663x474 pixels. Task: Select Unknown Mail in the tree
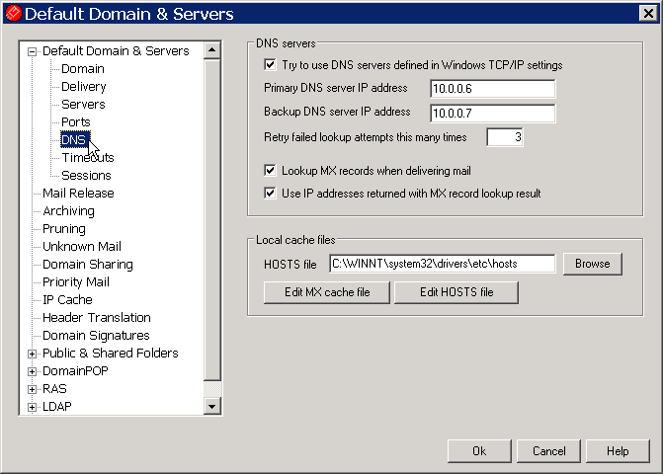[82, 246]
